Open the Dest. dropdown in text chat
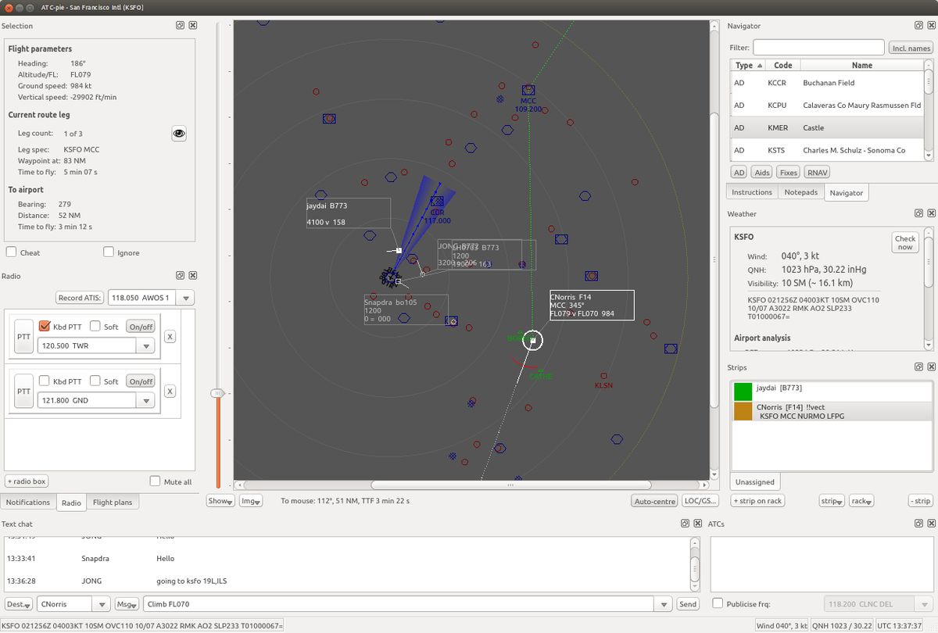 19,604
